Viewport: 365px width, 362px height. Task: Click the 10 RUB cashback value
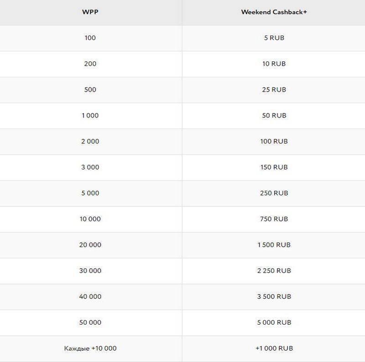click(x=274, y=64)
